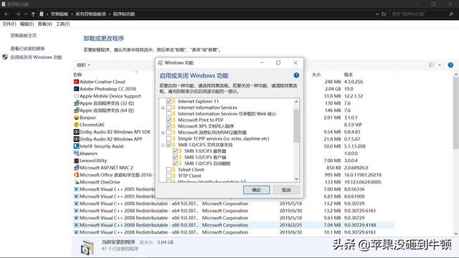Image resolution: width=459 pixels, height=258 pixels.
Task: Click the Microsoft Office 2016 icon
Action: pyautogui.click(x=77, y=175)
